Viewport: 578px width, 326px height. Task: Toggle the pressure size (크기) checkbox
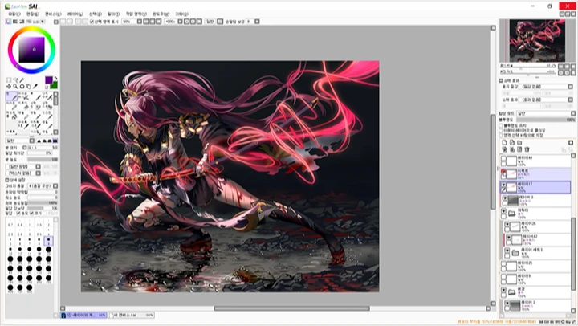[x=31, y=213]
